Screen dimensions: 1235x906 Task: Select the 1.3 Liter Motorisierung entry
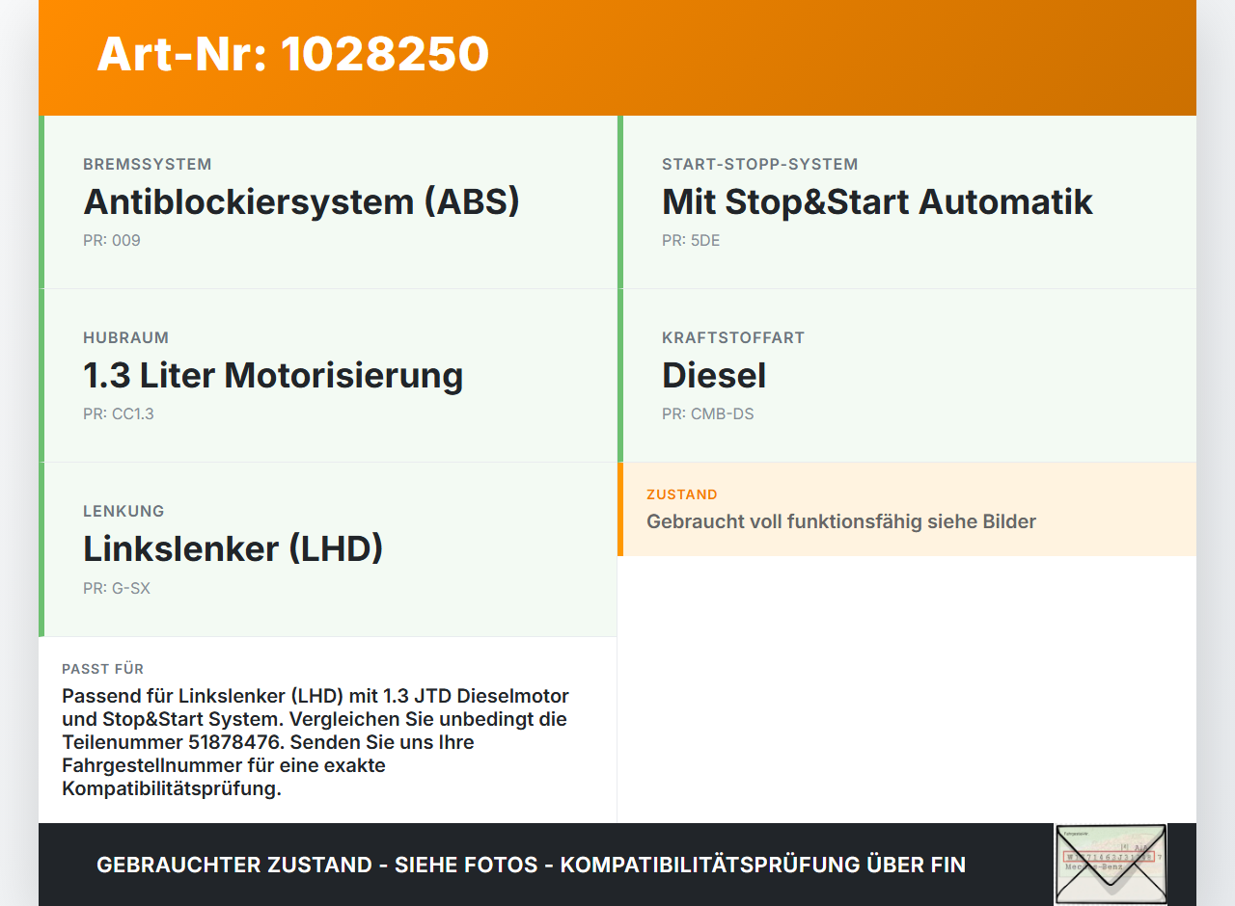tap(328, 376)
